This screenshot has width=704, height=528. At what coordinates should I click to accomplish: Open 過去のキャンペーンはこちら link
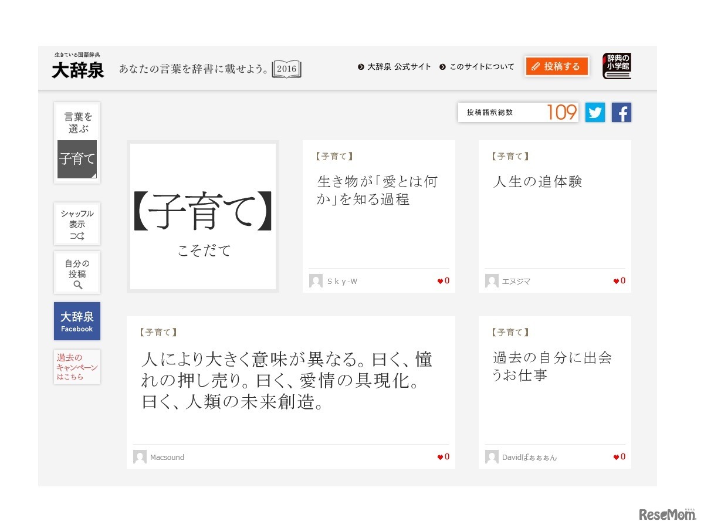click(77, 367)
